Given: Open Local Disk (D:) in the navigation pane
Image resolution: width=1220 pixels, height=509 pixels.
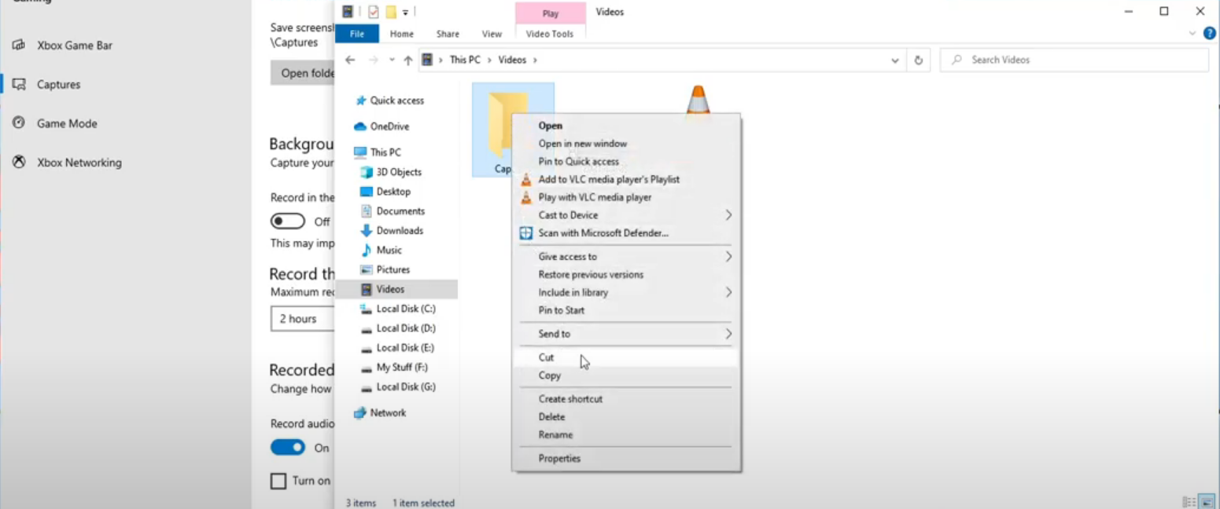Looking at the screenshot, I should coord(406,328).
